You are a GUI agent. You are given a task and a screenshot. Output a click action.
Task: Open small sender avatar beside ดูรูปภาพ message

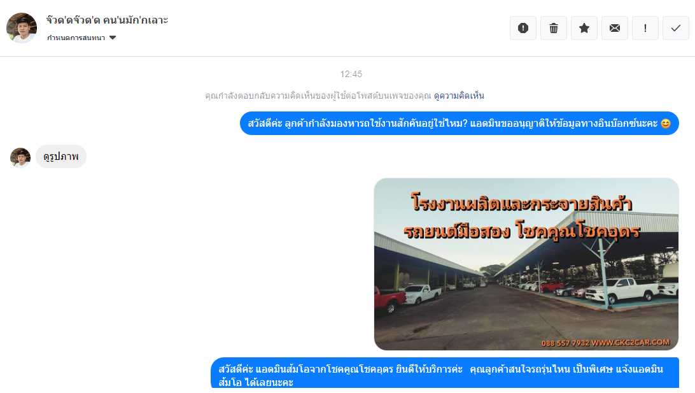coord(20,157)
